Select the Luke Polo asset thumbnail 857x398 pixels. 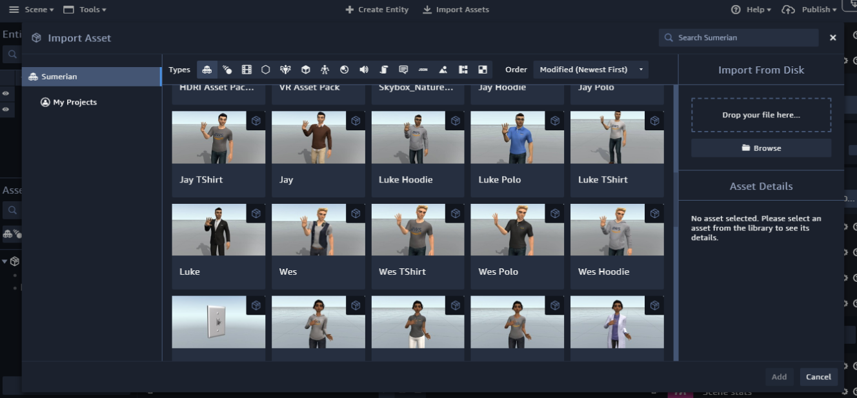pos(517,137)
